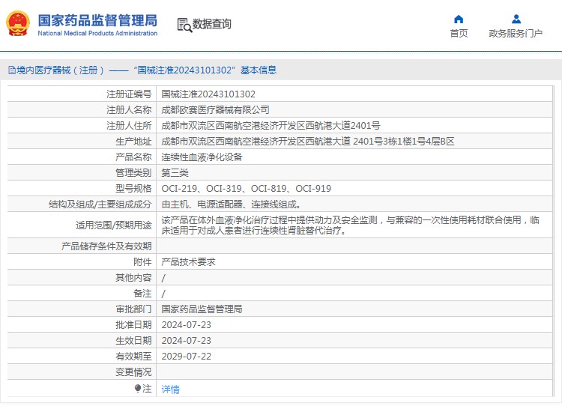Select model specs OCI-219、OCI-319 value
The height and width of the screenshot is (406, 562).
(247, 189)
